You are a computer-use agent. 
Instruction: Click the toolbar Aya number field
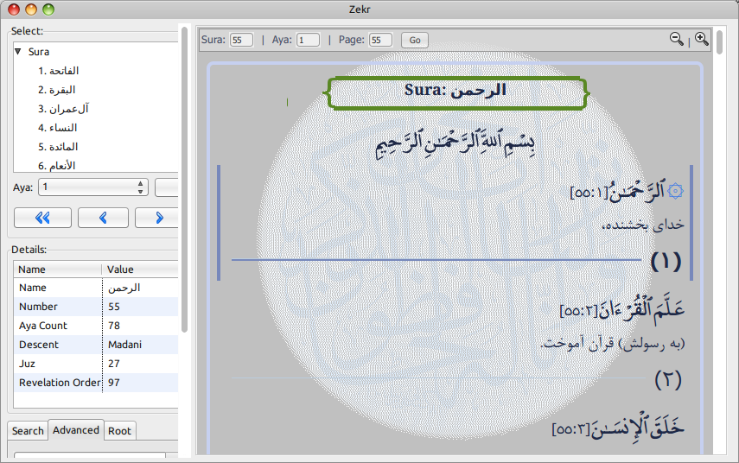[x=308, y=40]
